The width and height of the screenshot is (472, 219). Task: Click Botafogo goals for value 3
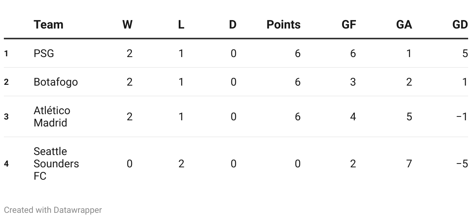353,82
